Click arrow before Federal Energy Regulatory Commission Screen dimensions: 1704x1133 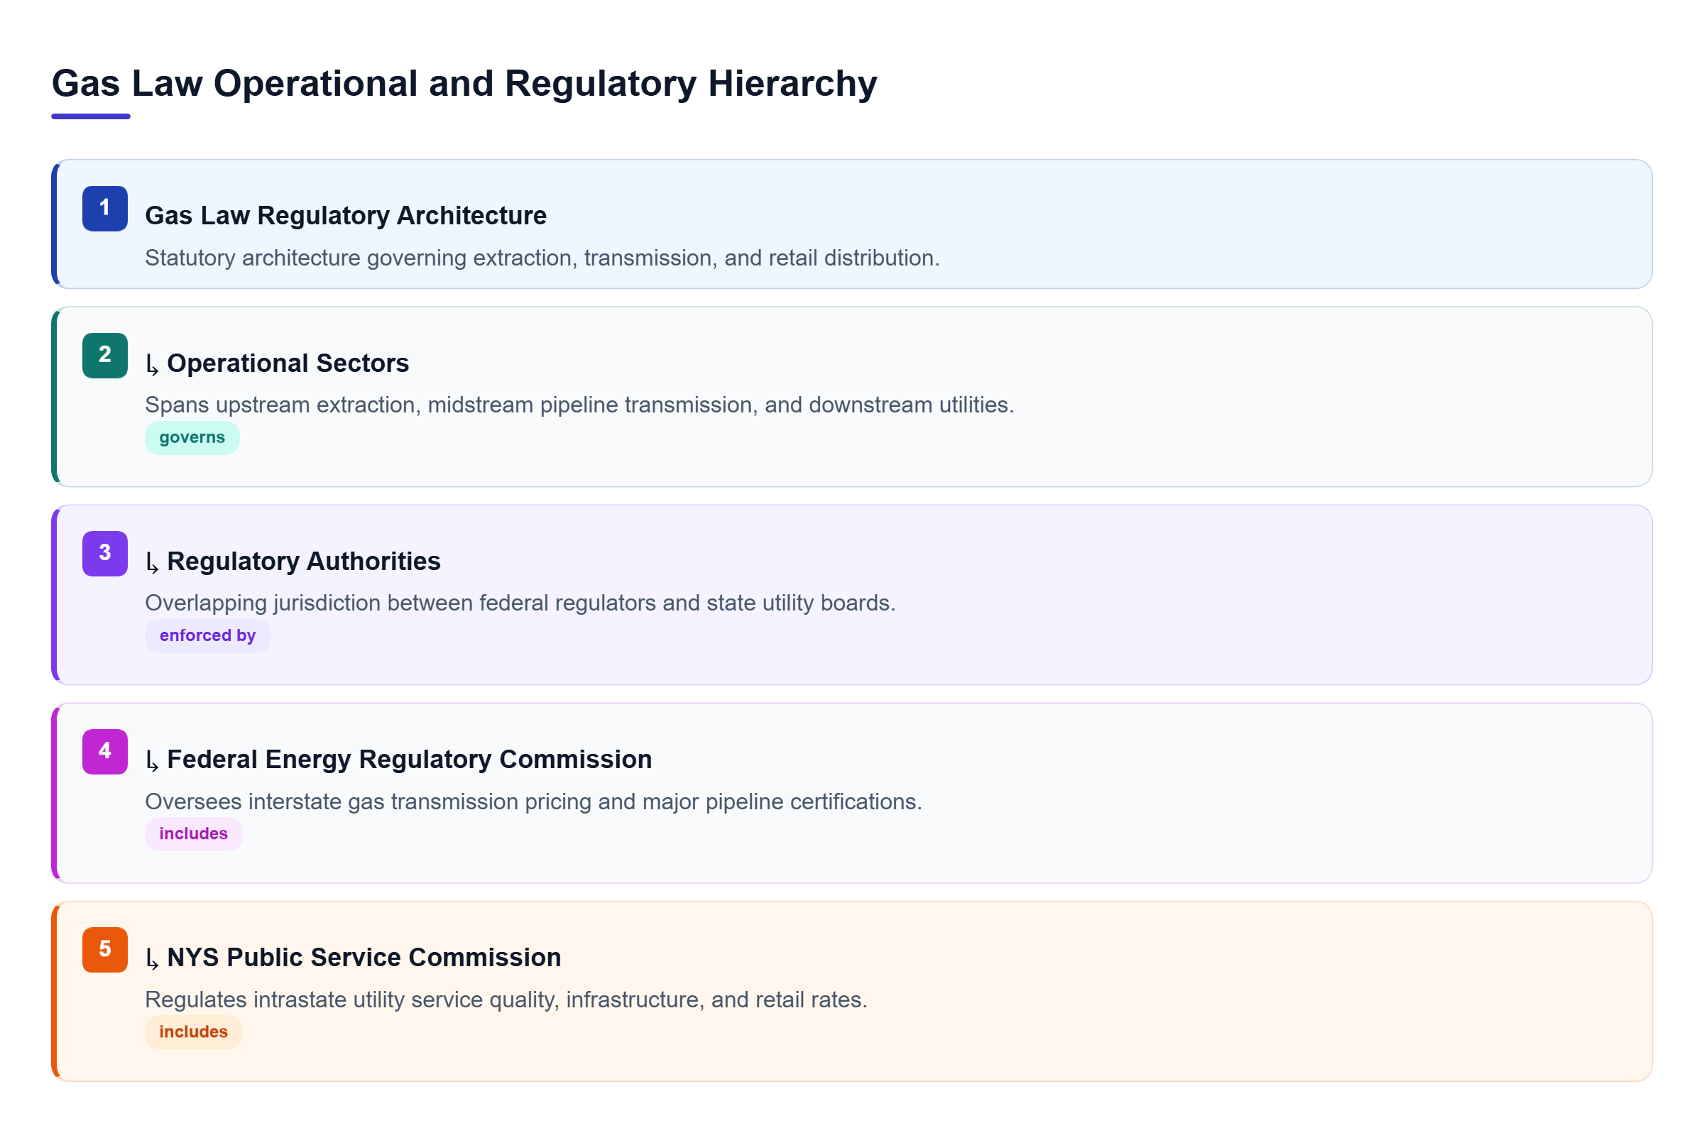tap(153, 760)
